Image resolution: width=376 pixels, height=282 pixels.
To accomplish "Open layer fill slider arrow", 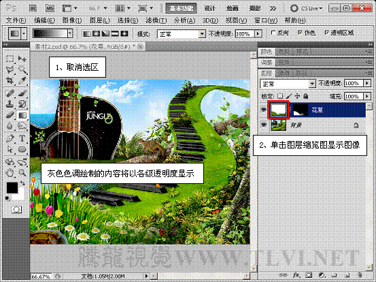I will point(367,96).
